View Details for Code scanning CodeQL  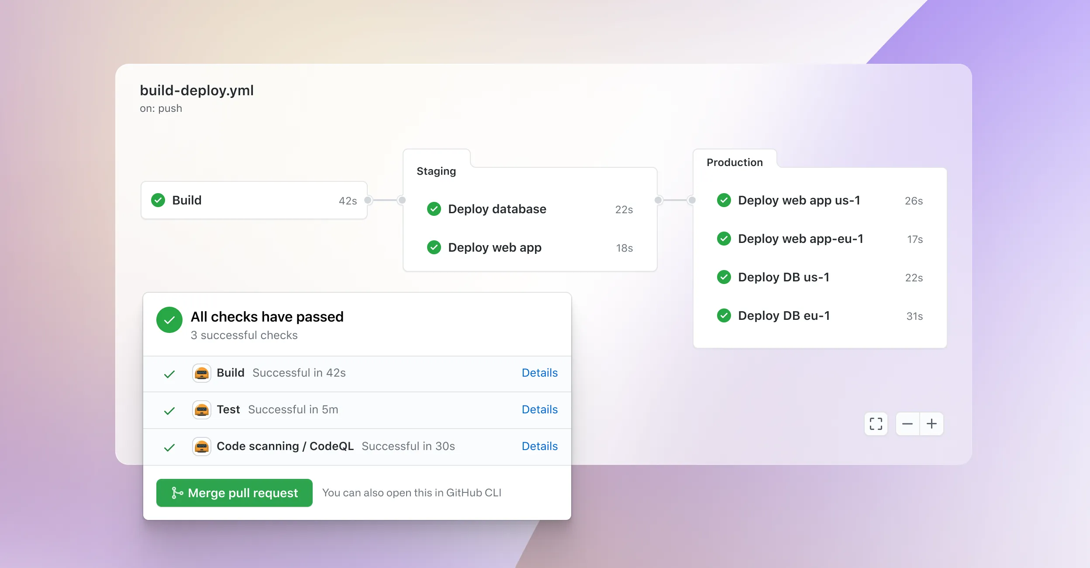tap(539, 446)
